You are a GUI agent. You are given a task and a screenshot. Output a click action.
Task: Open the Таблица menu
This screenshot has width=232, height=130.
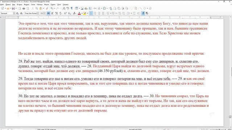pos(40,5)
